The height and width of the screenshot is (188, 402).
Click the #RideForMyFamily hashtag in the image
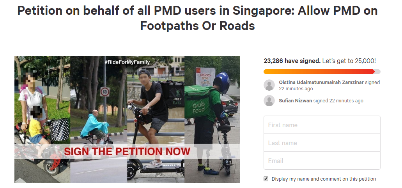pyautogui.click(x=127, y=62)
